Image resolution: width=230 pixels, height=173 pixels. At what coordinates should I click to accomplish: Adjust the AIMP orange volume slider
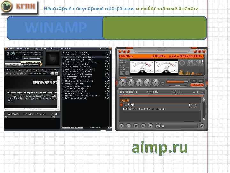[177, 81]
